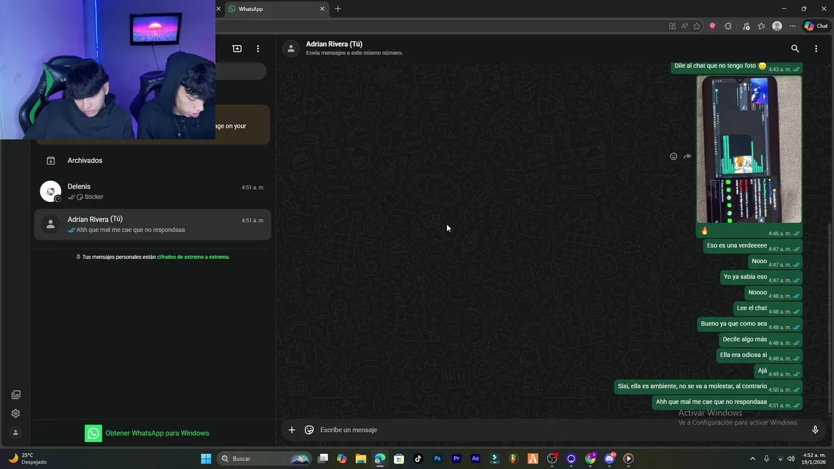Screen dimensions: 834x469
Task: Close the WhatsApp browser tab
Action: [x=322, y=9]
